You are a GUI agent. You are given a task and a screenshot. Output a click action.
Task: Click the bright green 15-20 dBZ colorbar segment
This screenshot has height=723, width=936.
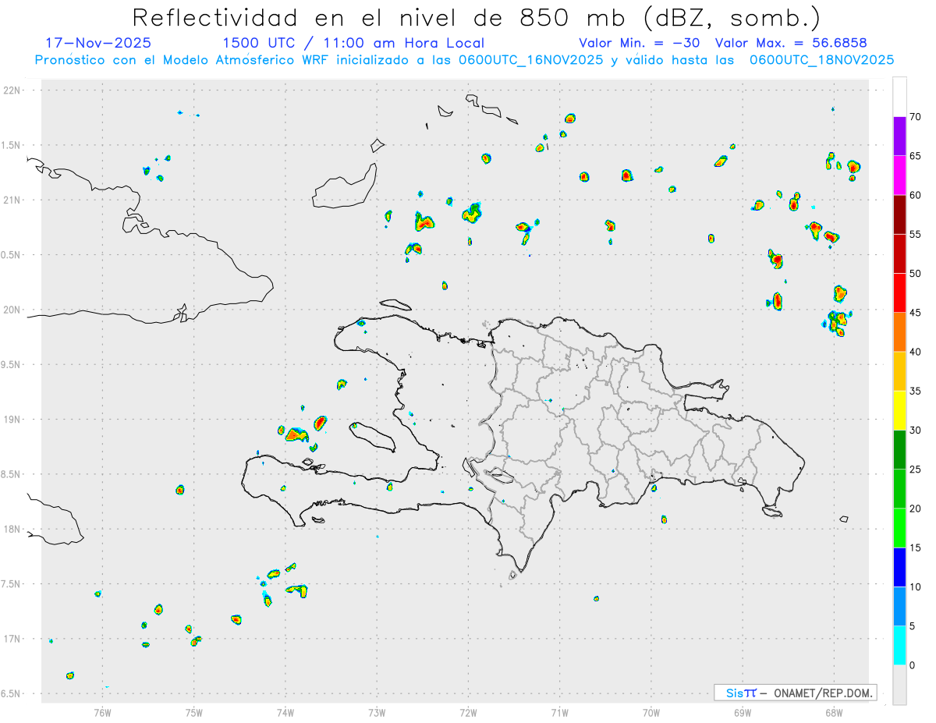pyautogui.click(x=899, y=529)
